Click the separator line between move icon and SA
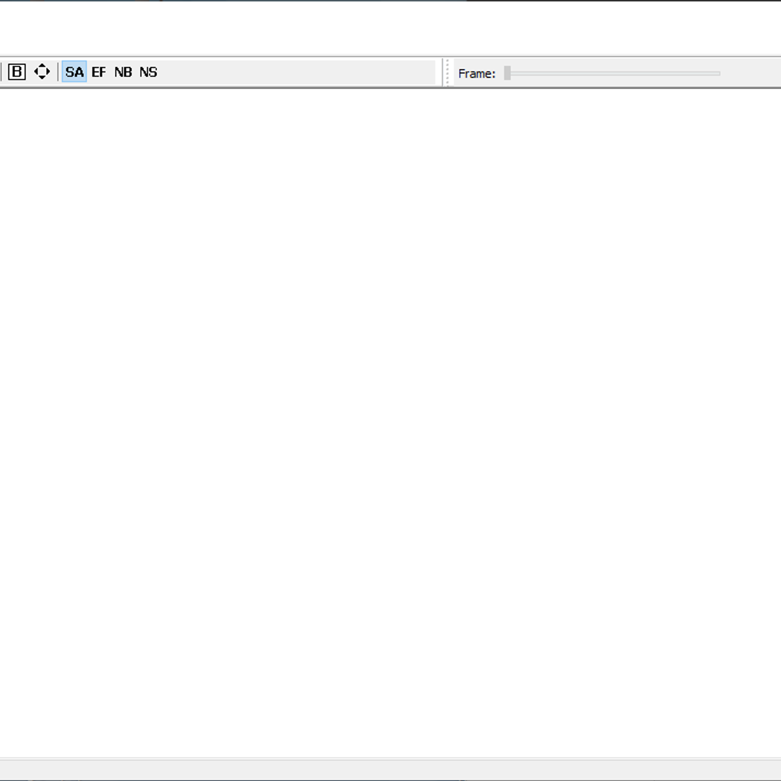This screenshot has width=781, height=781. (58, 72)
